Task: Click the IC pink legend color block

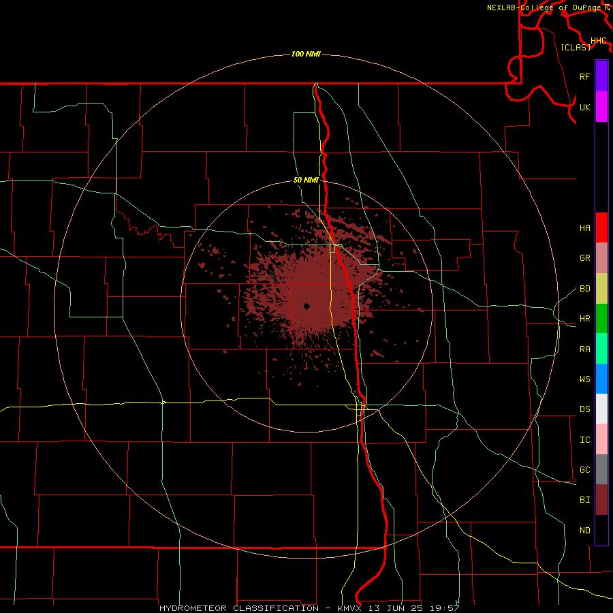Action: pyautogui.click(x=601, y=439)
